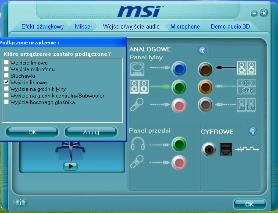Screen dimensions: 278x213
Task: Uncheck the Wyjście liniowe checkbox
Action: tap(7, 82)
